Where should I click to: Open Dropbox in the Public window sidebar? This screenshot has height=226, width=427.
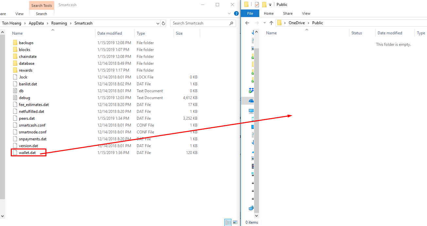[x=251, y=90]
